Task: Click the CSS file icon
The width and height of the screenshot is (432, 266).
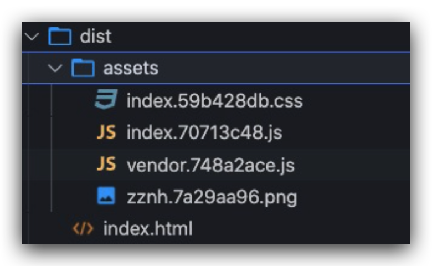Action: point(106,100)
